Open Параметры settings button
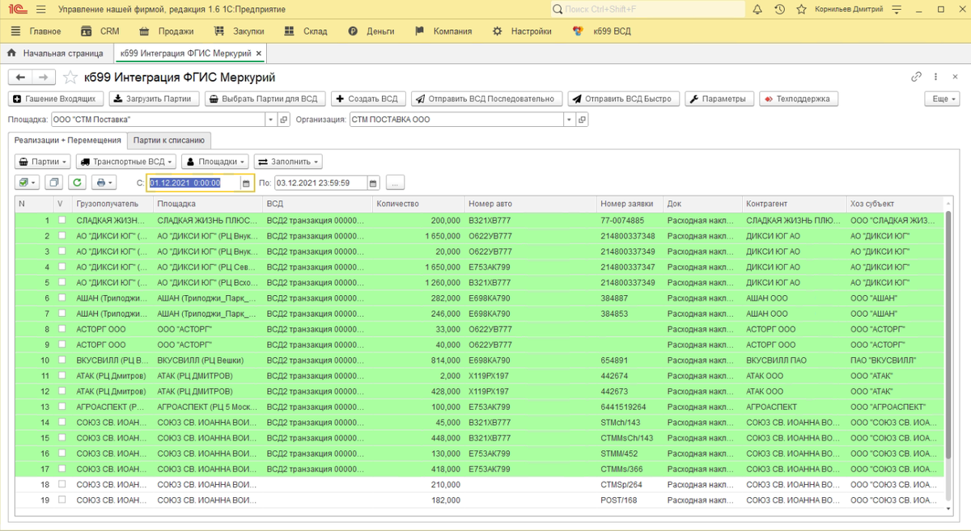The height and width of the screenshot is (531, 971). point(719,99)
